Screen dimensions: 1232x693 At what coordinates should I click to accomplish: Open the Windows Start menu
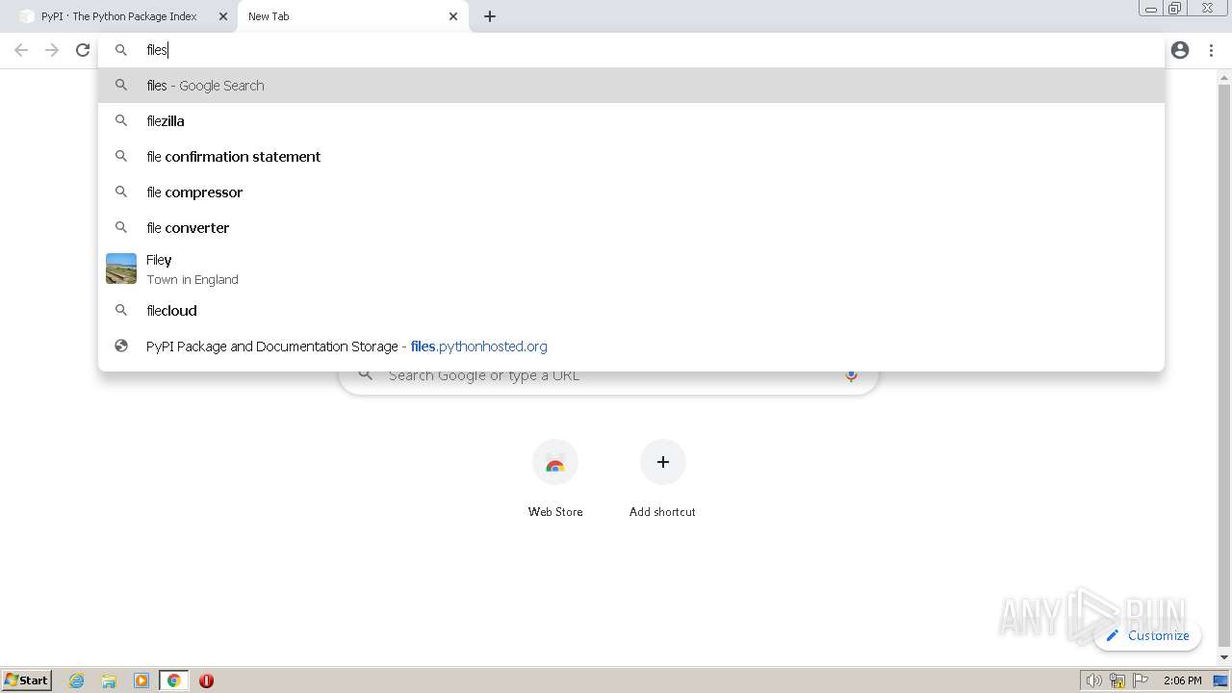pos(27,680)
